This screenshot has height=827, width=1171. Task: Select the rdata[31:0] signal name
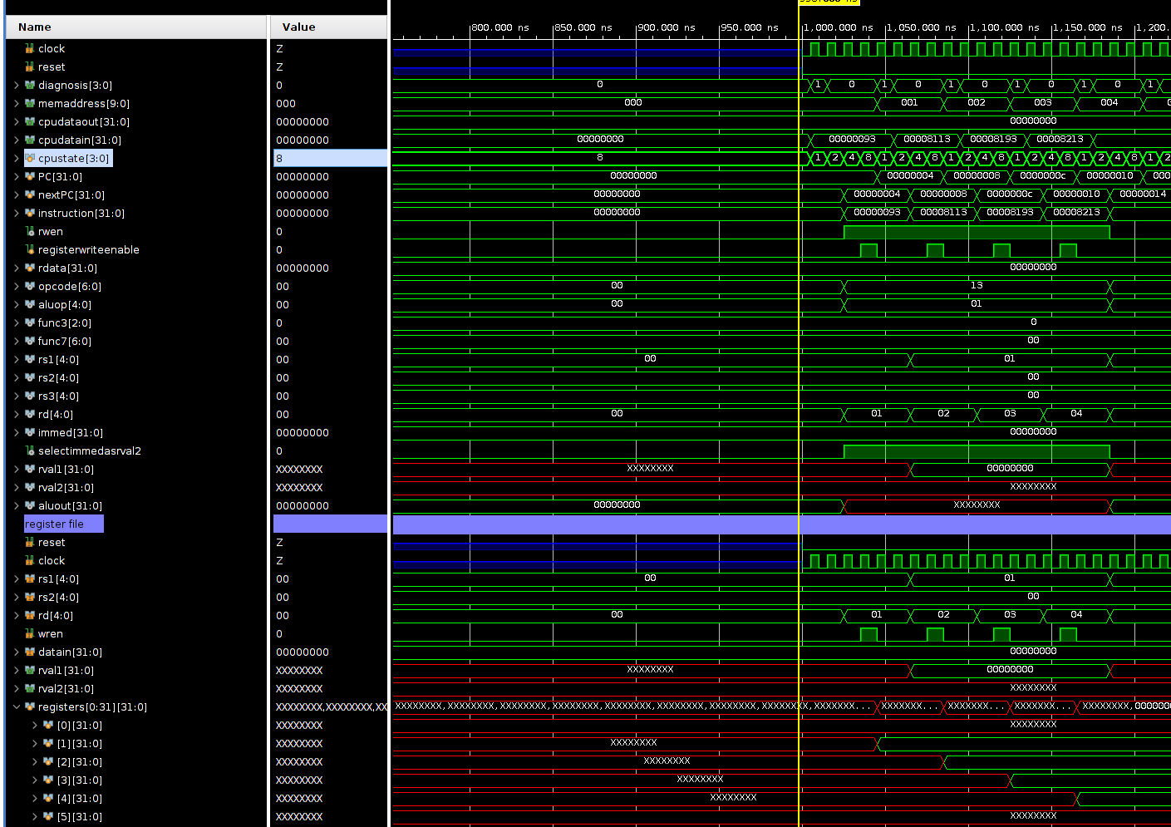tap(67, 268)
